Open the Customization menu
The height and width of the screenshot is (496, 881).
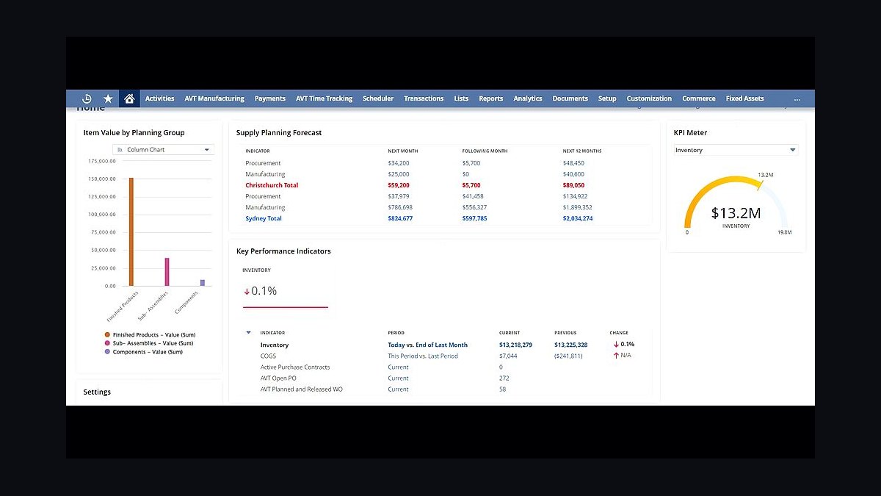[649, 98]
